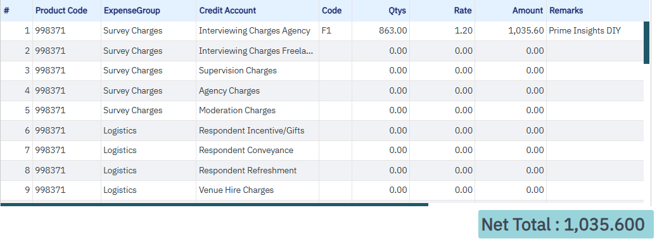Click the F1 code cell

click(x=335, y=31)
